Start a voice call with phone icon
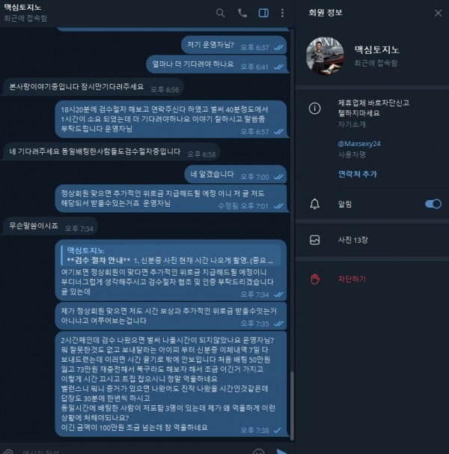 click(242, 13)
